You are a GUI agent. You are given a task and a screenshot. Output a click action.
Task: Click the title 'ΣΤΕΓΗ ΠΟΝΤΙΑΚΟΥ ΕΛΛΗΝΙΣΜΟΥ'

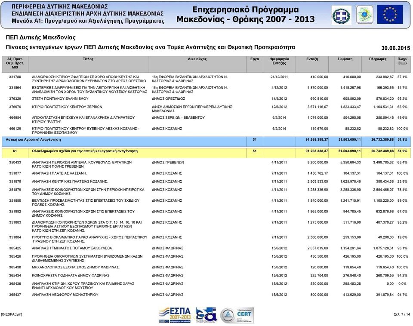pyautogui.click(x=60, y=99)
